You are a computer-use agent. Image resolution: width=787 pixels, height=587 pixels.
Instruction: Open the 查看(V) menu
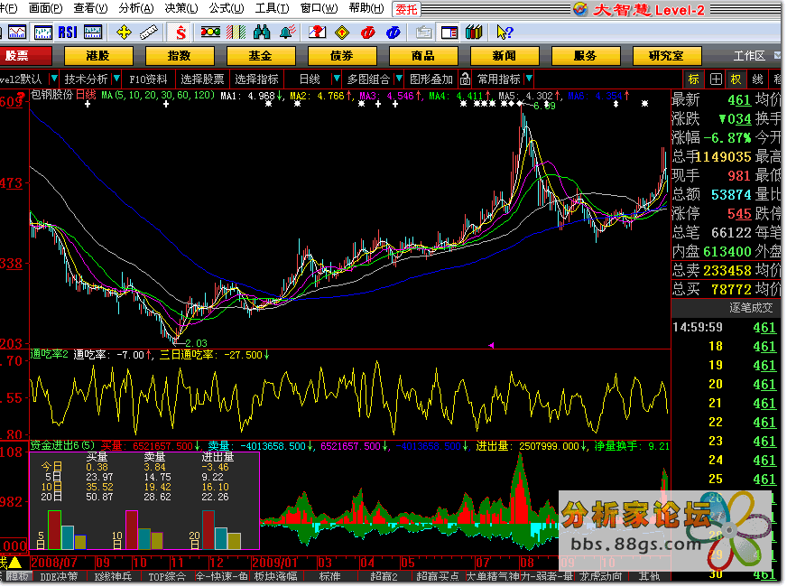90,8
